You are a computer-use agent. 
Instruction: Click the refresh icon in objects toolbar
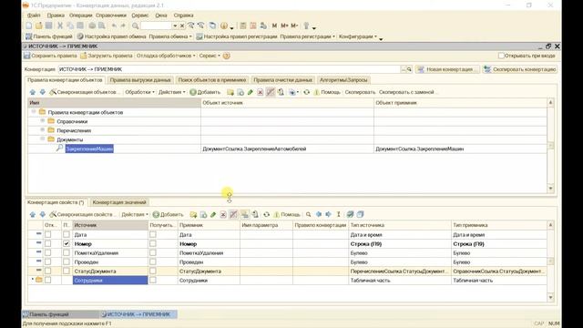[306, 92]
